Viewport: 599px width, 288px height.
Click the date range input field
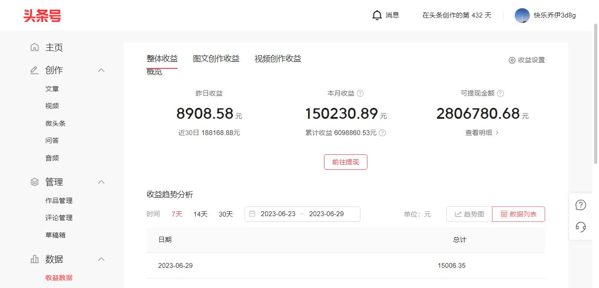point(303,214)
